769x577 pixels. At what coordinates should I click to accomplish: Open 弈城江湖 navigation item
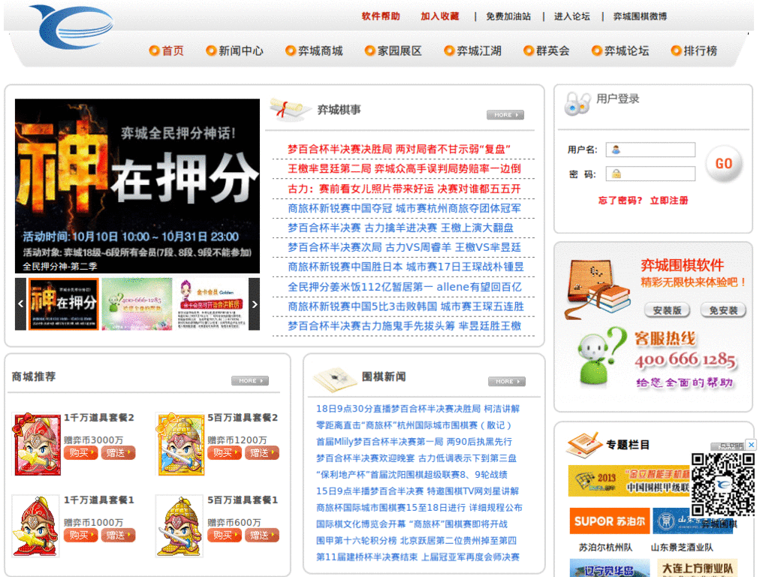(x=473, y=51)
